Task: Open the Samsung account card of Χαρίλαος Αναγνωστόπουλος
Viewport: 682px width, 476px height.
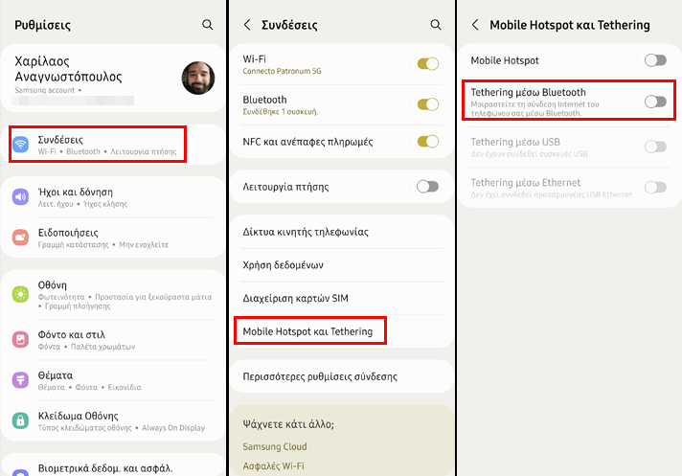Action: tap(113, 78)
